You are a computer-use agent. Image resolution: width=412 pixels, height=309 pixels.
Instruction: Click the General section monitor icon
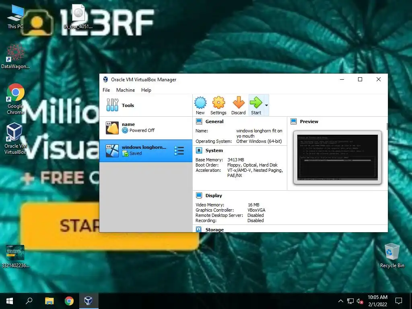click(x=199, y=122)
